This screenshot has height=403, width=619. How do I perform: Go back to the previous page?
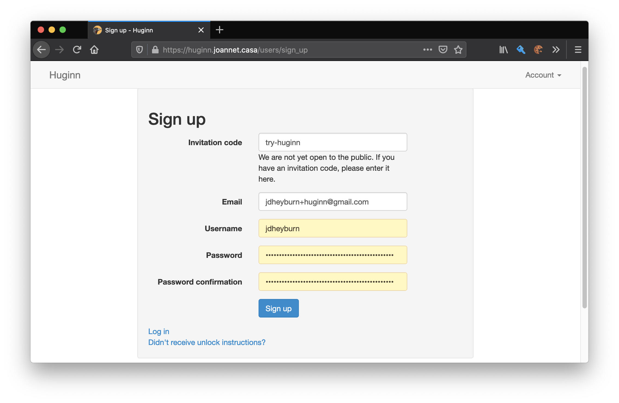coord(41,50)
